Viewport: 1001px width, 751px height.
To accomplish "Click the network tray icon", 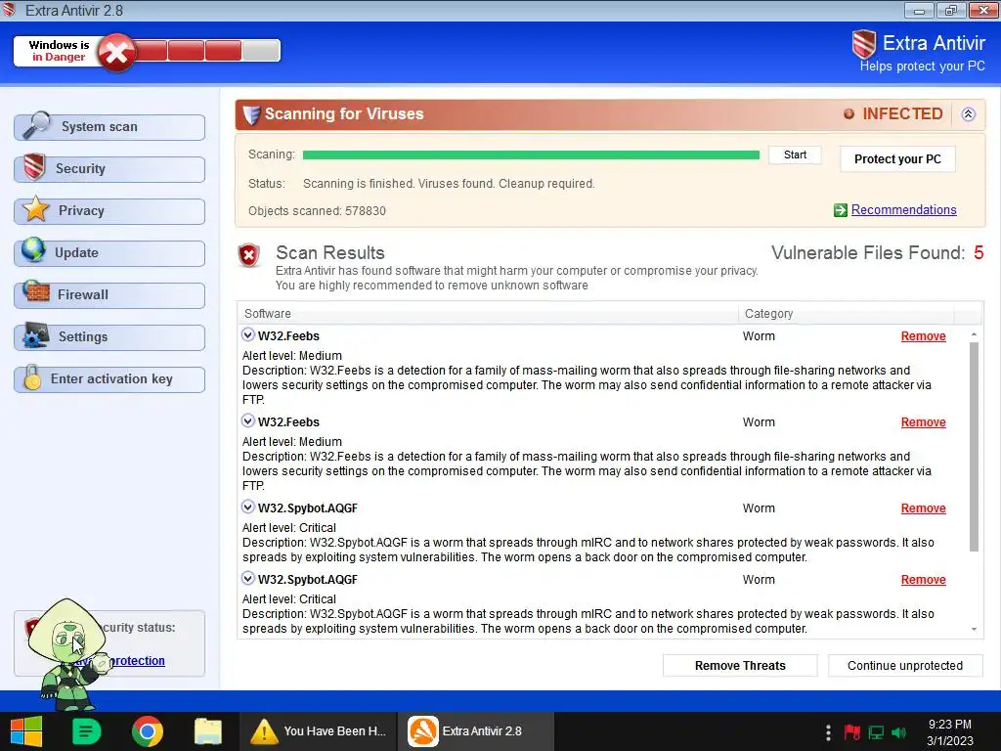I will point(876,732).
